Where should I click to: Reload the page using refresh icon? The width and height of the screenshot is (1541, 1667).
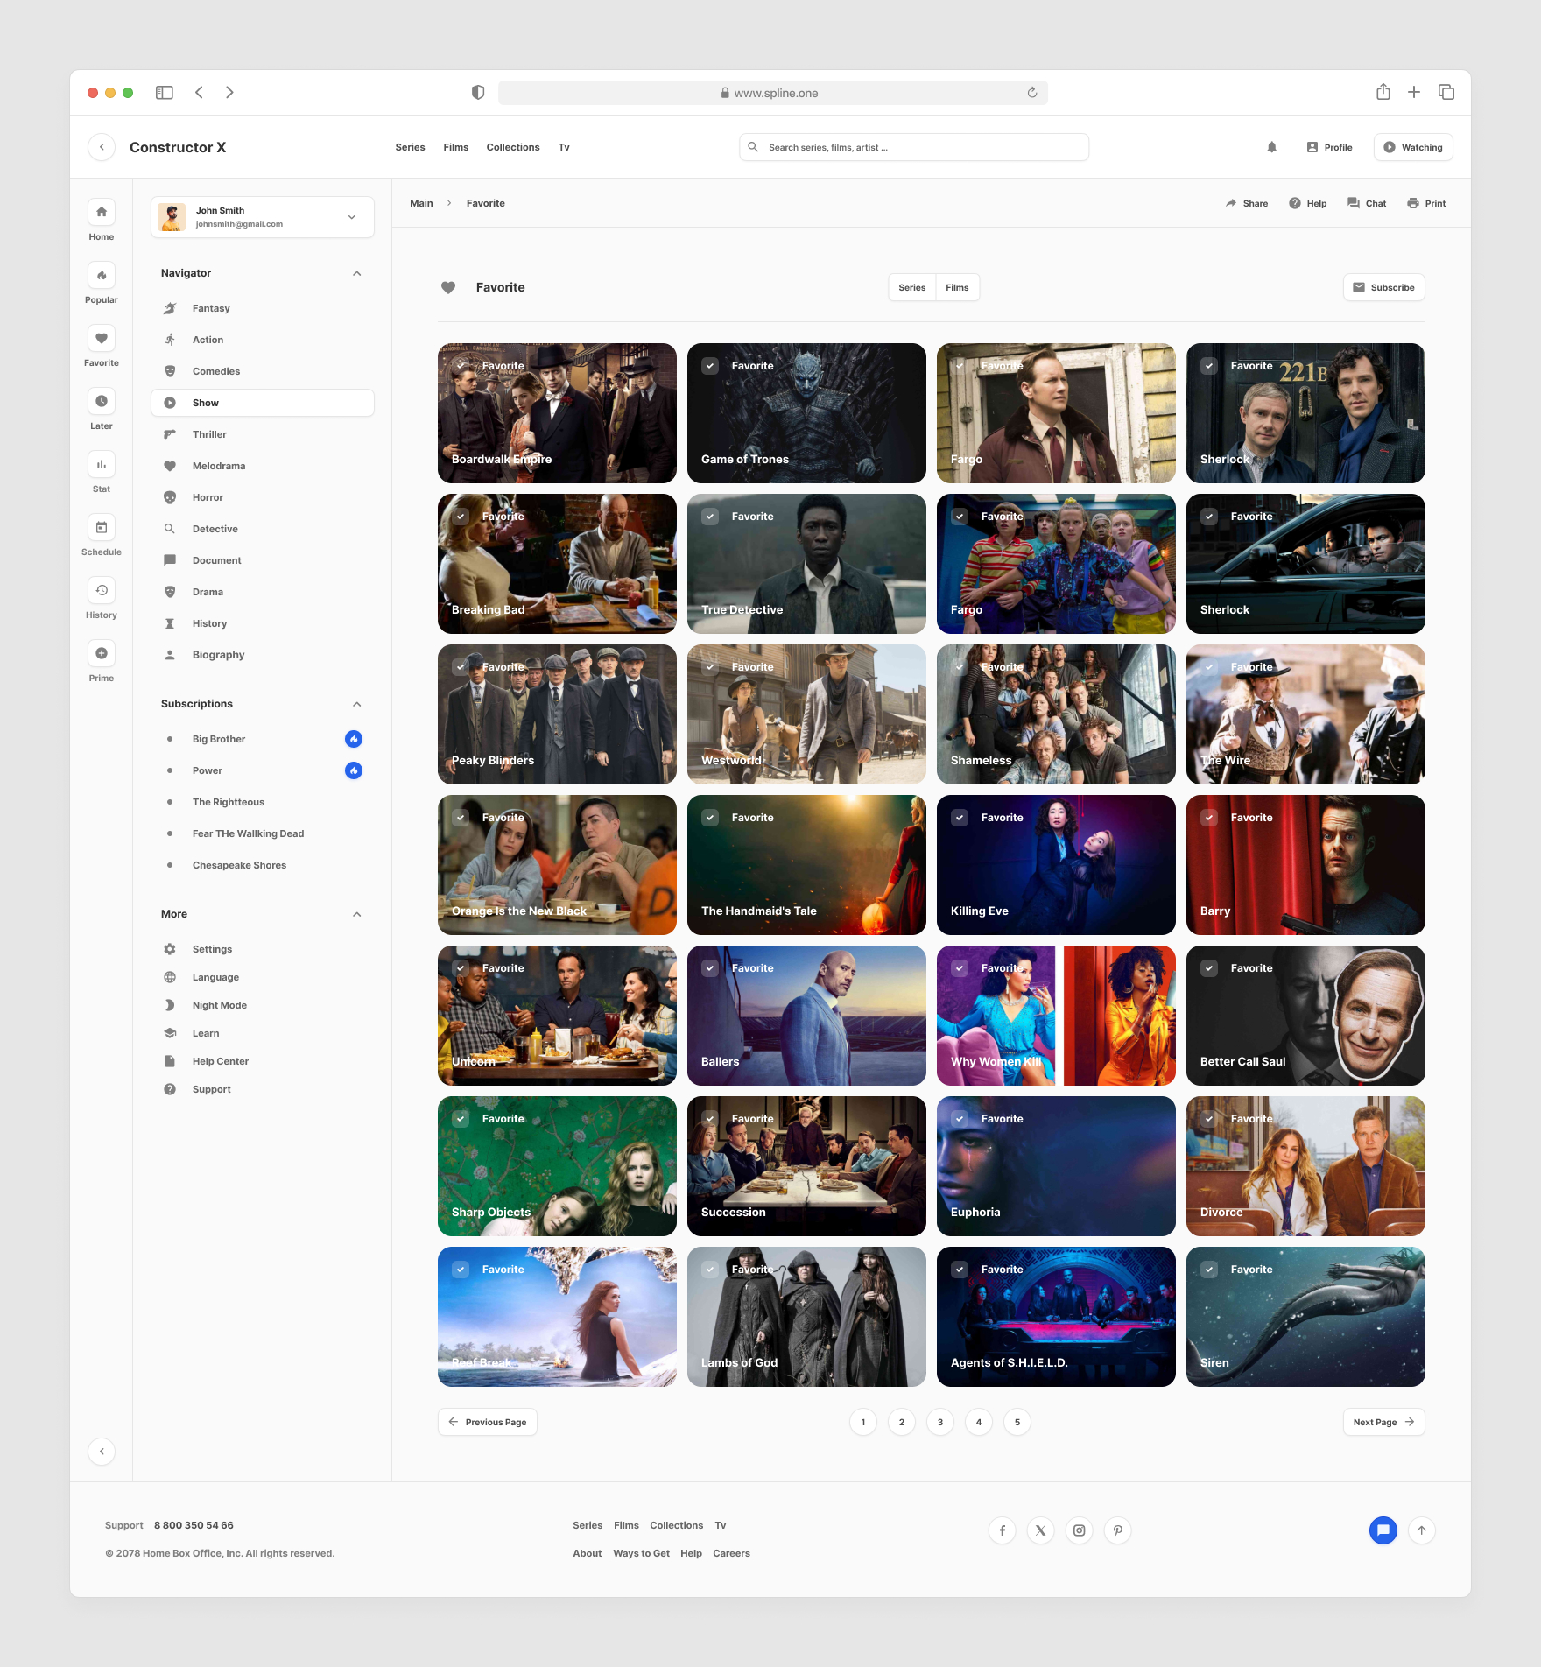coord(1032,93)
